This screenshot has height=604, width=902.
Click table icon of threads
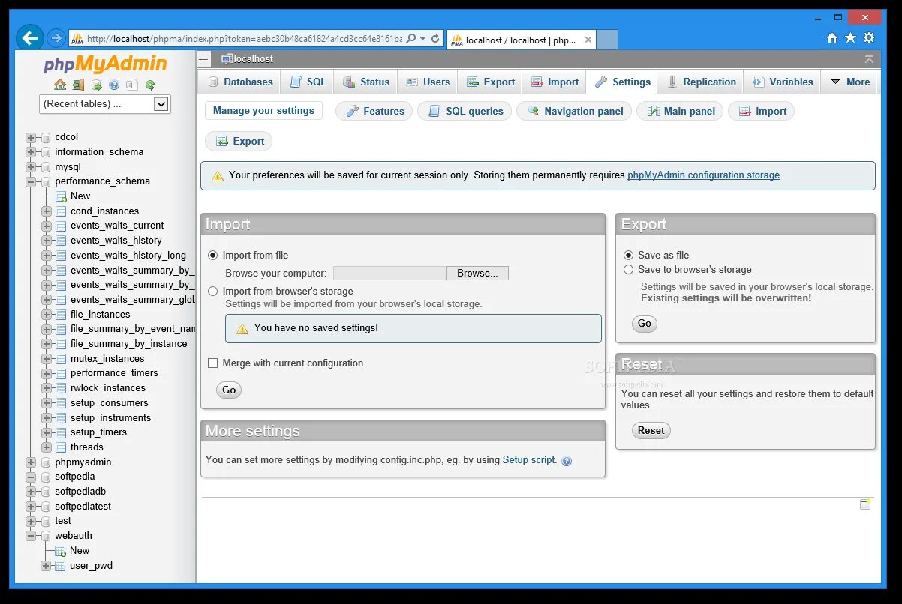pyautogui.click(x=60, y=447)
